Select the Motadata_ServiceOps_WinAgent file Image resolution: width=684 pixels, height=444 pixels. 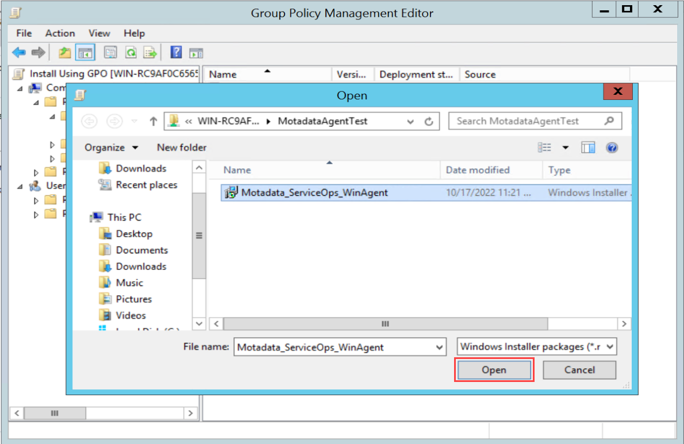point(314,193)
